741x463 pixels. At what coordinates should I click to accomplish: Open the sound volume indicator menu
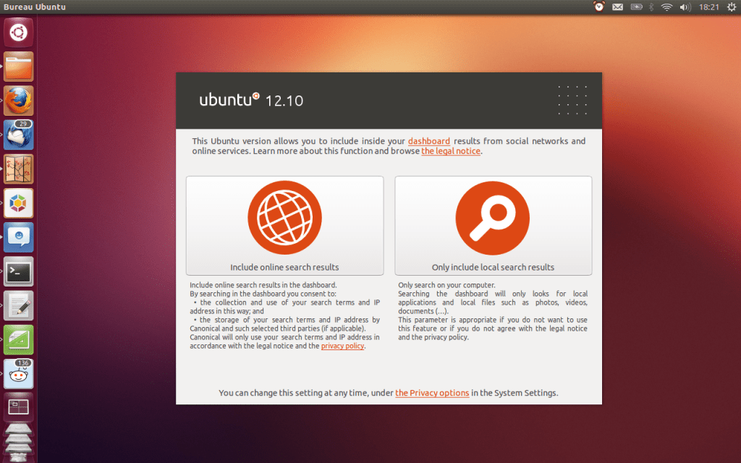[x=685, y=7]
